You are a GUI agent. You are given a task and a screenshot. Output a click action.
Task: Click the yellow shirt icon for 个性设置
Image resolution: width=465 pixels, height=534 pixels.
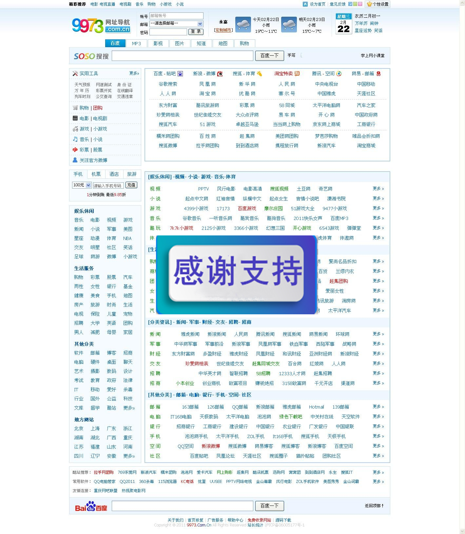[x=369, y=4]
